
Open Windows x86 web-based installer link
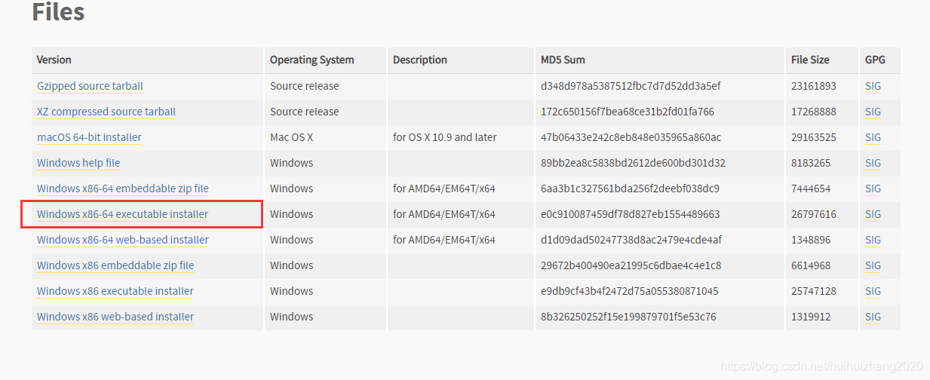(x=115, y=317)
